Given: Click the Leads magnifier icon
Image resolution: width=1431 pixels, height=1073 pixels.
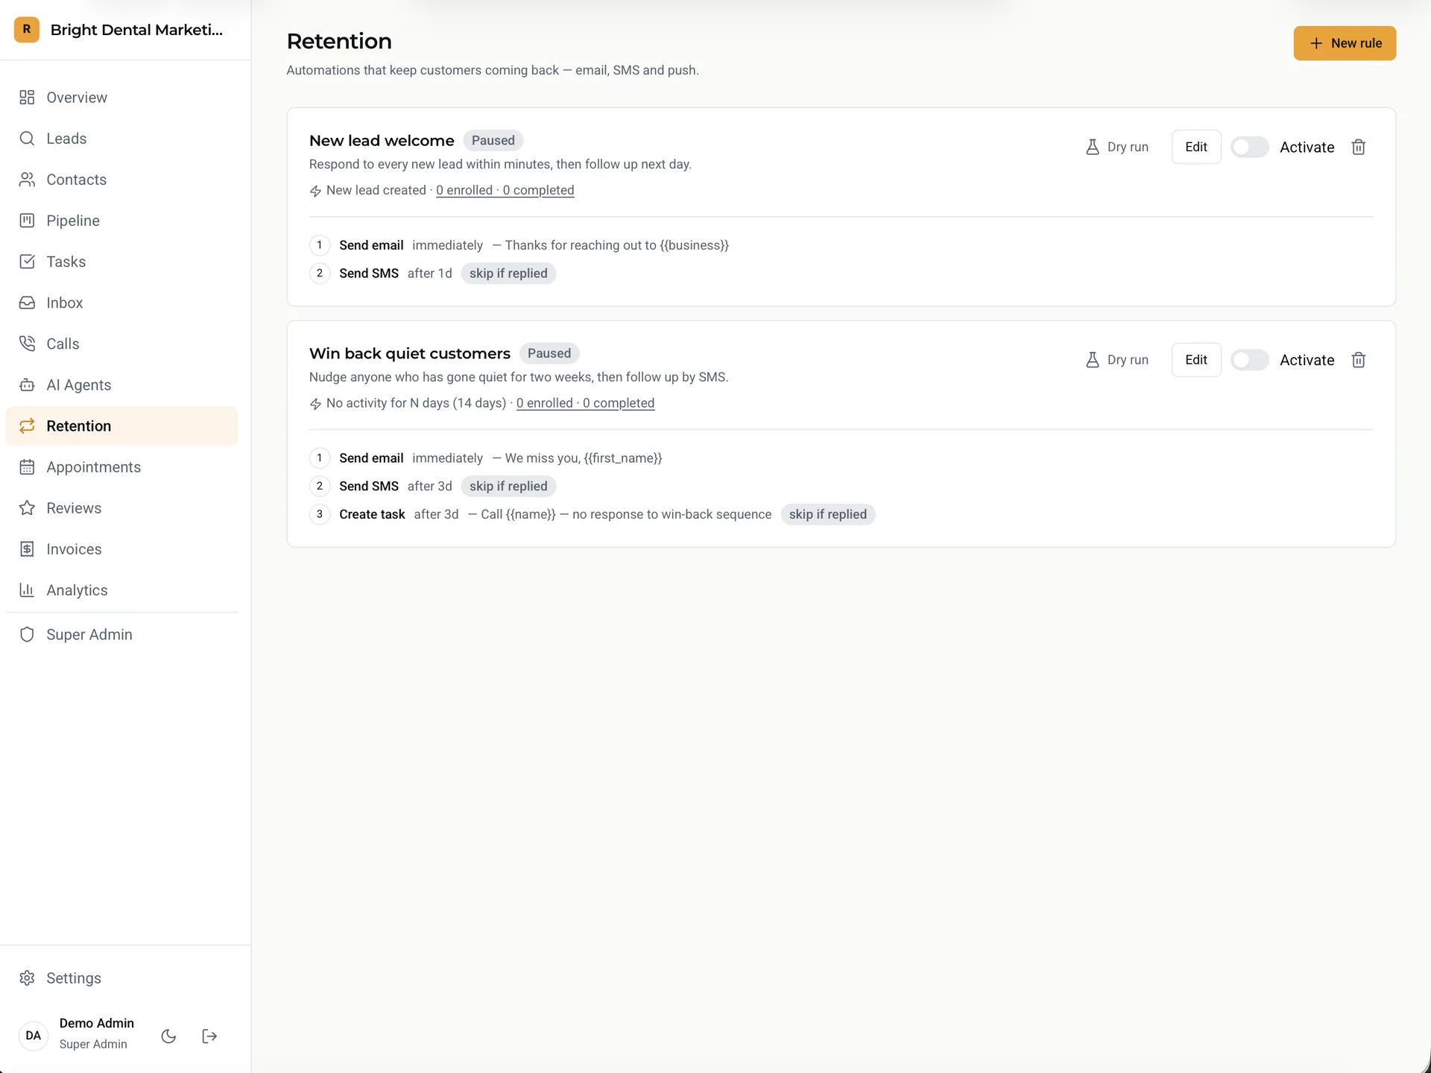Looking at the screenshot, I should tap(27, 139).
